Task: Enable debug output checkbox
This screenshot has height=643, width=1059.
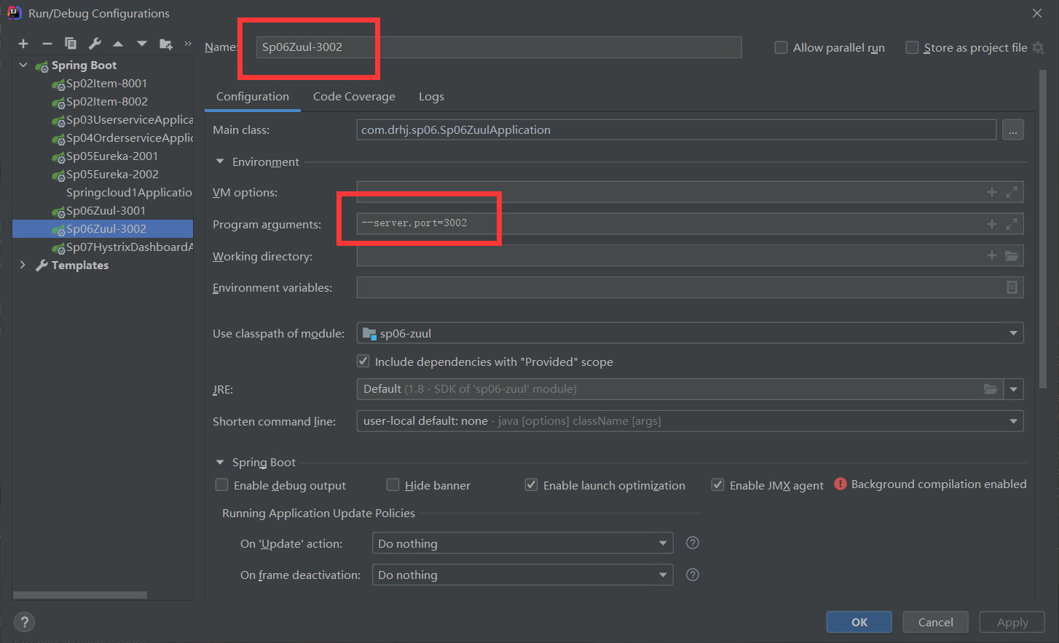Action: [x=222, y=484]
